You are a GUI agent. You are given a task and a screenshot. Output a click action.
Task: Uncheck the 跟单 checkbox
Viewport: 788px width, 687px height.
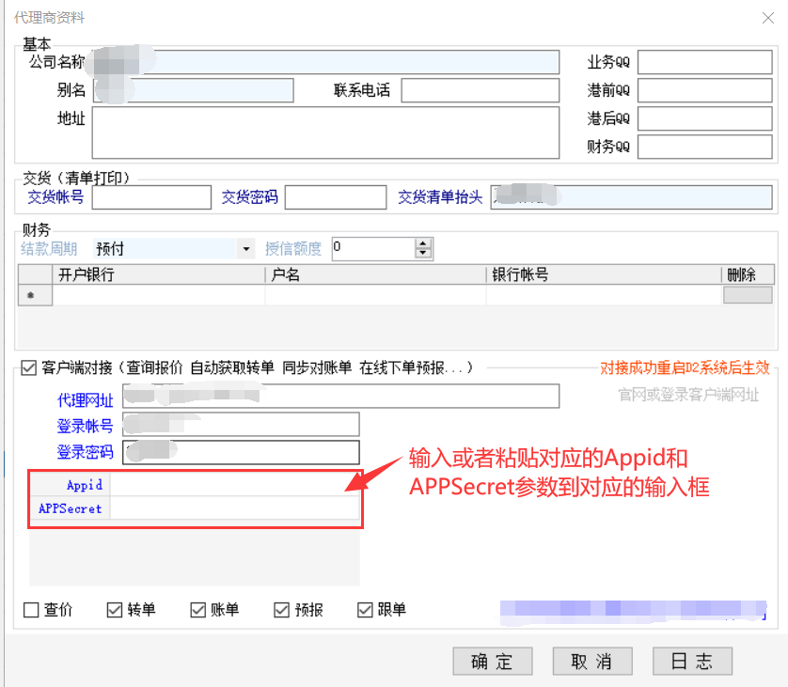point(366,610)
